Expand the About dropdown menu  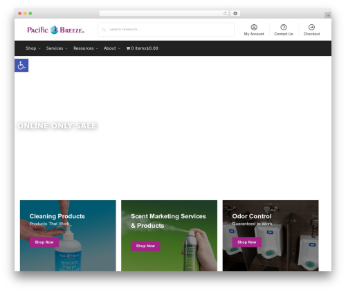pyautogui.click(x=112, y=48)
